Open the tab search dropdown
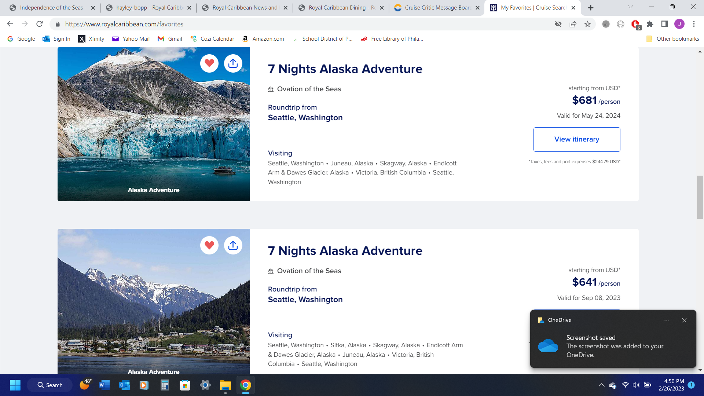The height and width of the screenshot is (396, 704). coord(630,7)
